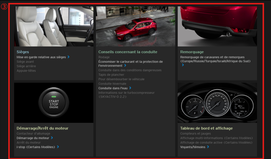Click the Sièges section heading
Screen dimensions: 271x159
[x=23, y=52]
